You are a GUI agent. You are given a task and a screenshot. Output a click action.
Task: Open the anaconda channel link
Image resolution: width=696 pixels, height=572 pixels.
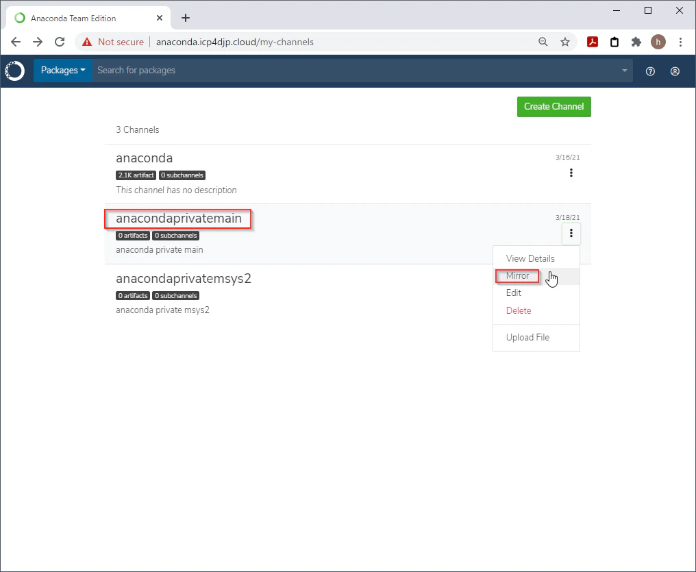[x=145, y=158]
